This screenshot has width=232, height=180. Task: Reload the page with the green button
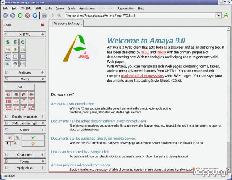coord(20,15)
